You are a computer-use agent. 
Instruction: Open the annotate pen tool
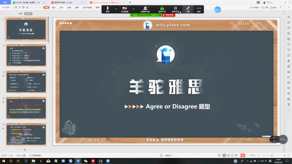188,9
